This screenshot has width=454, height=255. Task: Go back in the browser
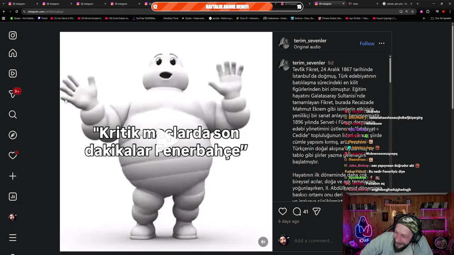[4, 12]
